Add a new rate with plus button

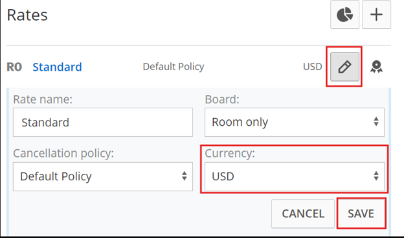tap(376, 14)
